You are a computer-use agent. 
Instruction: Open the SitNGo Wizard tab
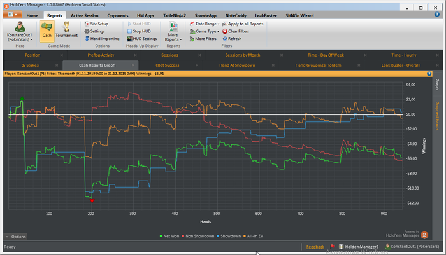pyautogui.click(x=299, y=16)
